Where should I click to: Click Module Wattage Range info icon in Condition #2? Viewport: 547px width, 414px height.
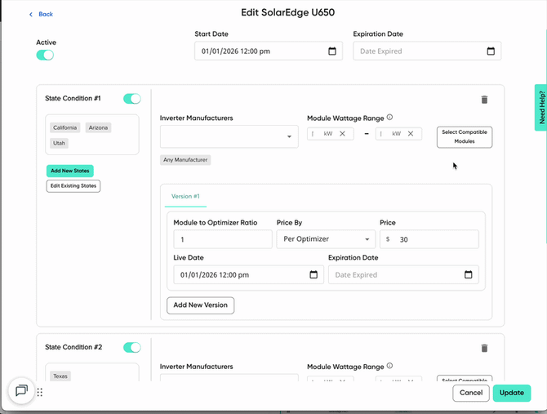pyautogui.click(x=389, y=366)
